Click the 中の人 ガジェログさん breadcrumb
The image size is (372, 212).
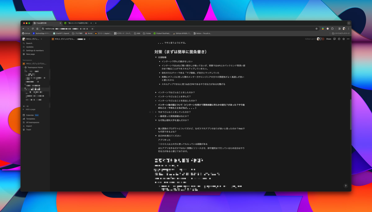(63, 39)
